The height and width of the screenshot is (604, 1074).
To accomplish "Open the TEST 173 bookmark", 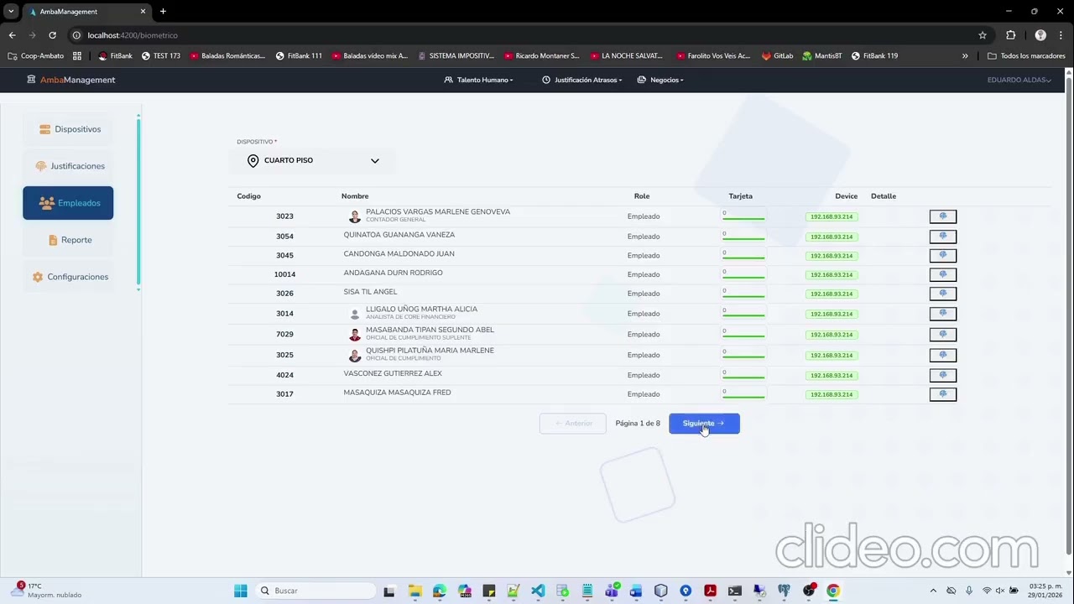I will pyautogui.click(x=160, y=56).
